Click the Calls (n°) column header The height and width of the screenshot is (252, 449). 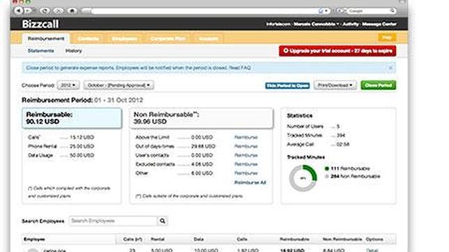point(132,239)
